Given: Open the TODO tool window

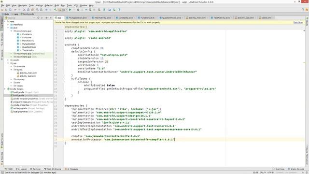Looking at the screenshot, I should tap(9, 169).
